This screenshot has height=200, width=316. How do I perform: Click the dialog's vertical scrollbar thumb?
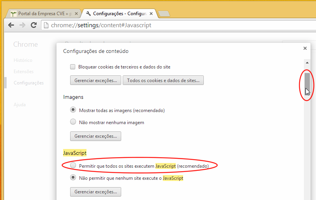click(307, 84)
